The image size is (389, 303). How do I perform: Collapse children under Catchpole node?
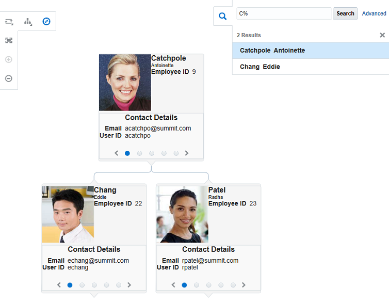(x=151, y=163)
